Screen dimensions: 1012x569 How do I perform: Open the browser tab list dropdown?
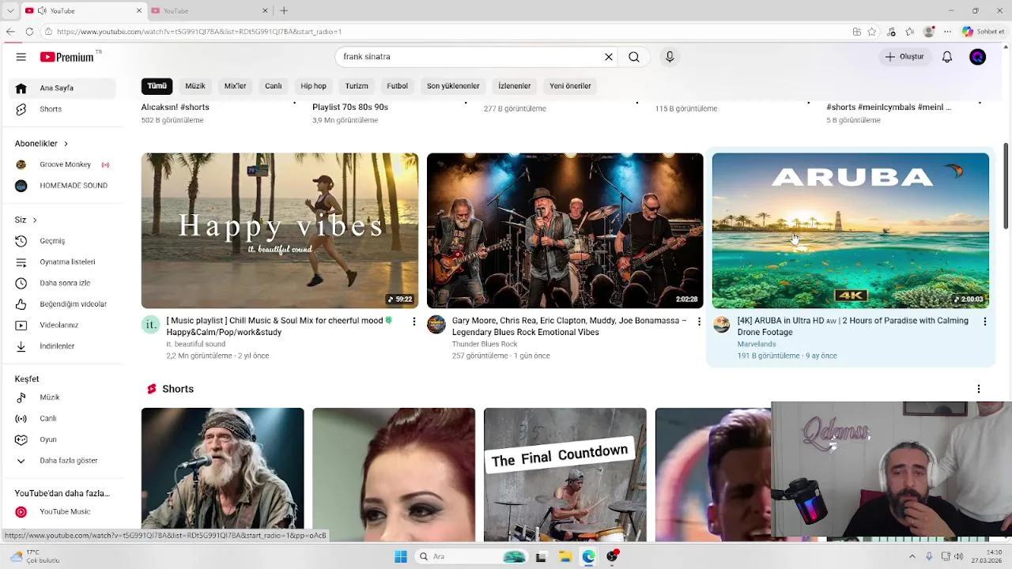click(10, 11)
